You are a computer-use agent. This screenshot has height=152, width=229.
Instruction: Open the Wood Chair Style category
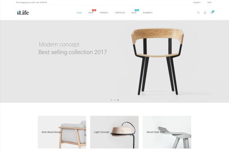[x=167, y=132]
